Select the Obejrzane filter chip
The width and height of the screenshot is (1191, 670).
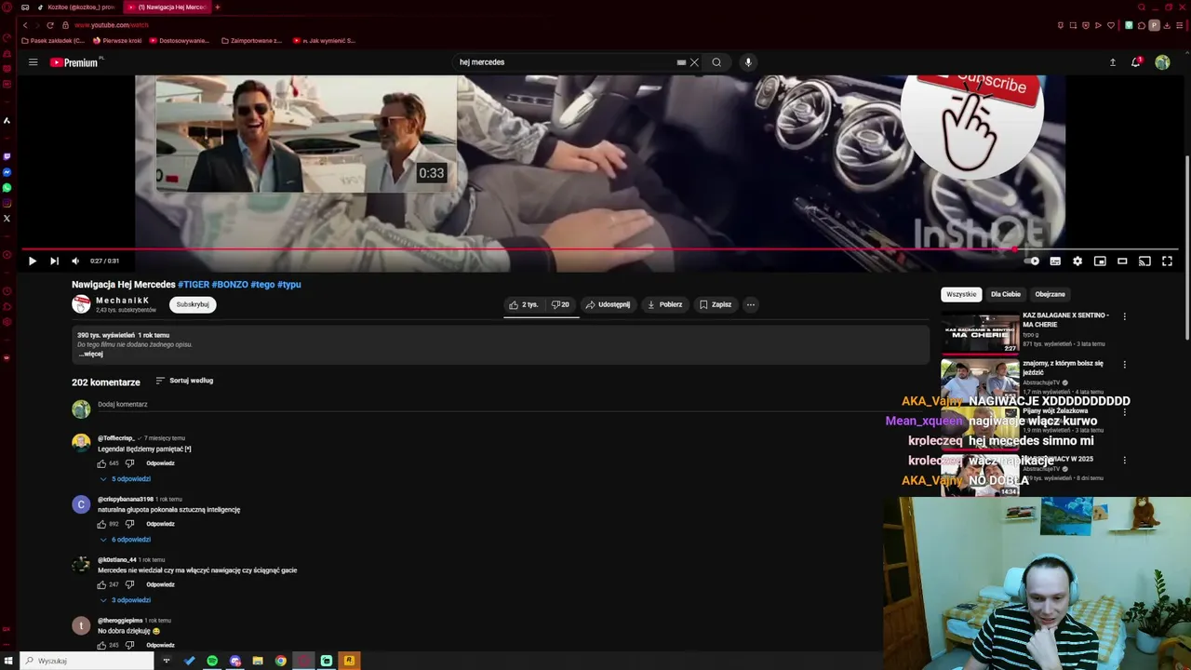[x=1050, y=294]
